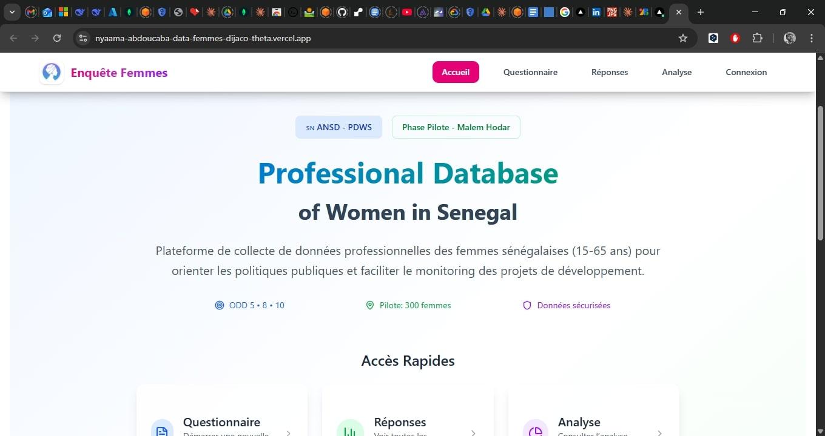The height and width of the screenshot is (436, 825).
Task: Open Chrome's three-dot menu
Action: tap(812, 38)
